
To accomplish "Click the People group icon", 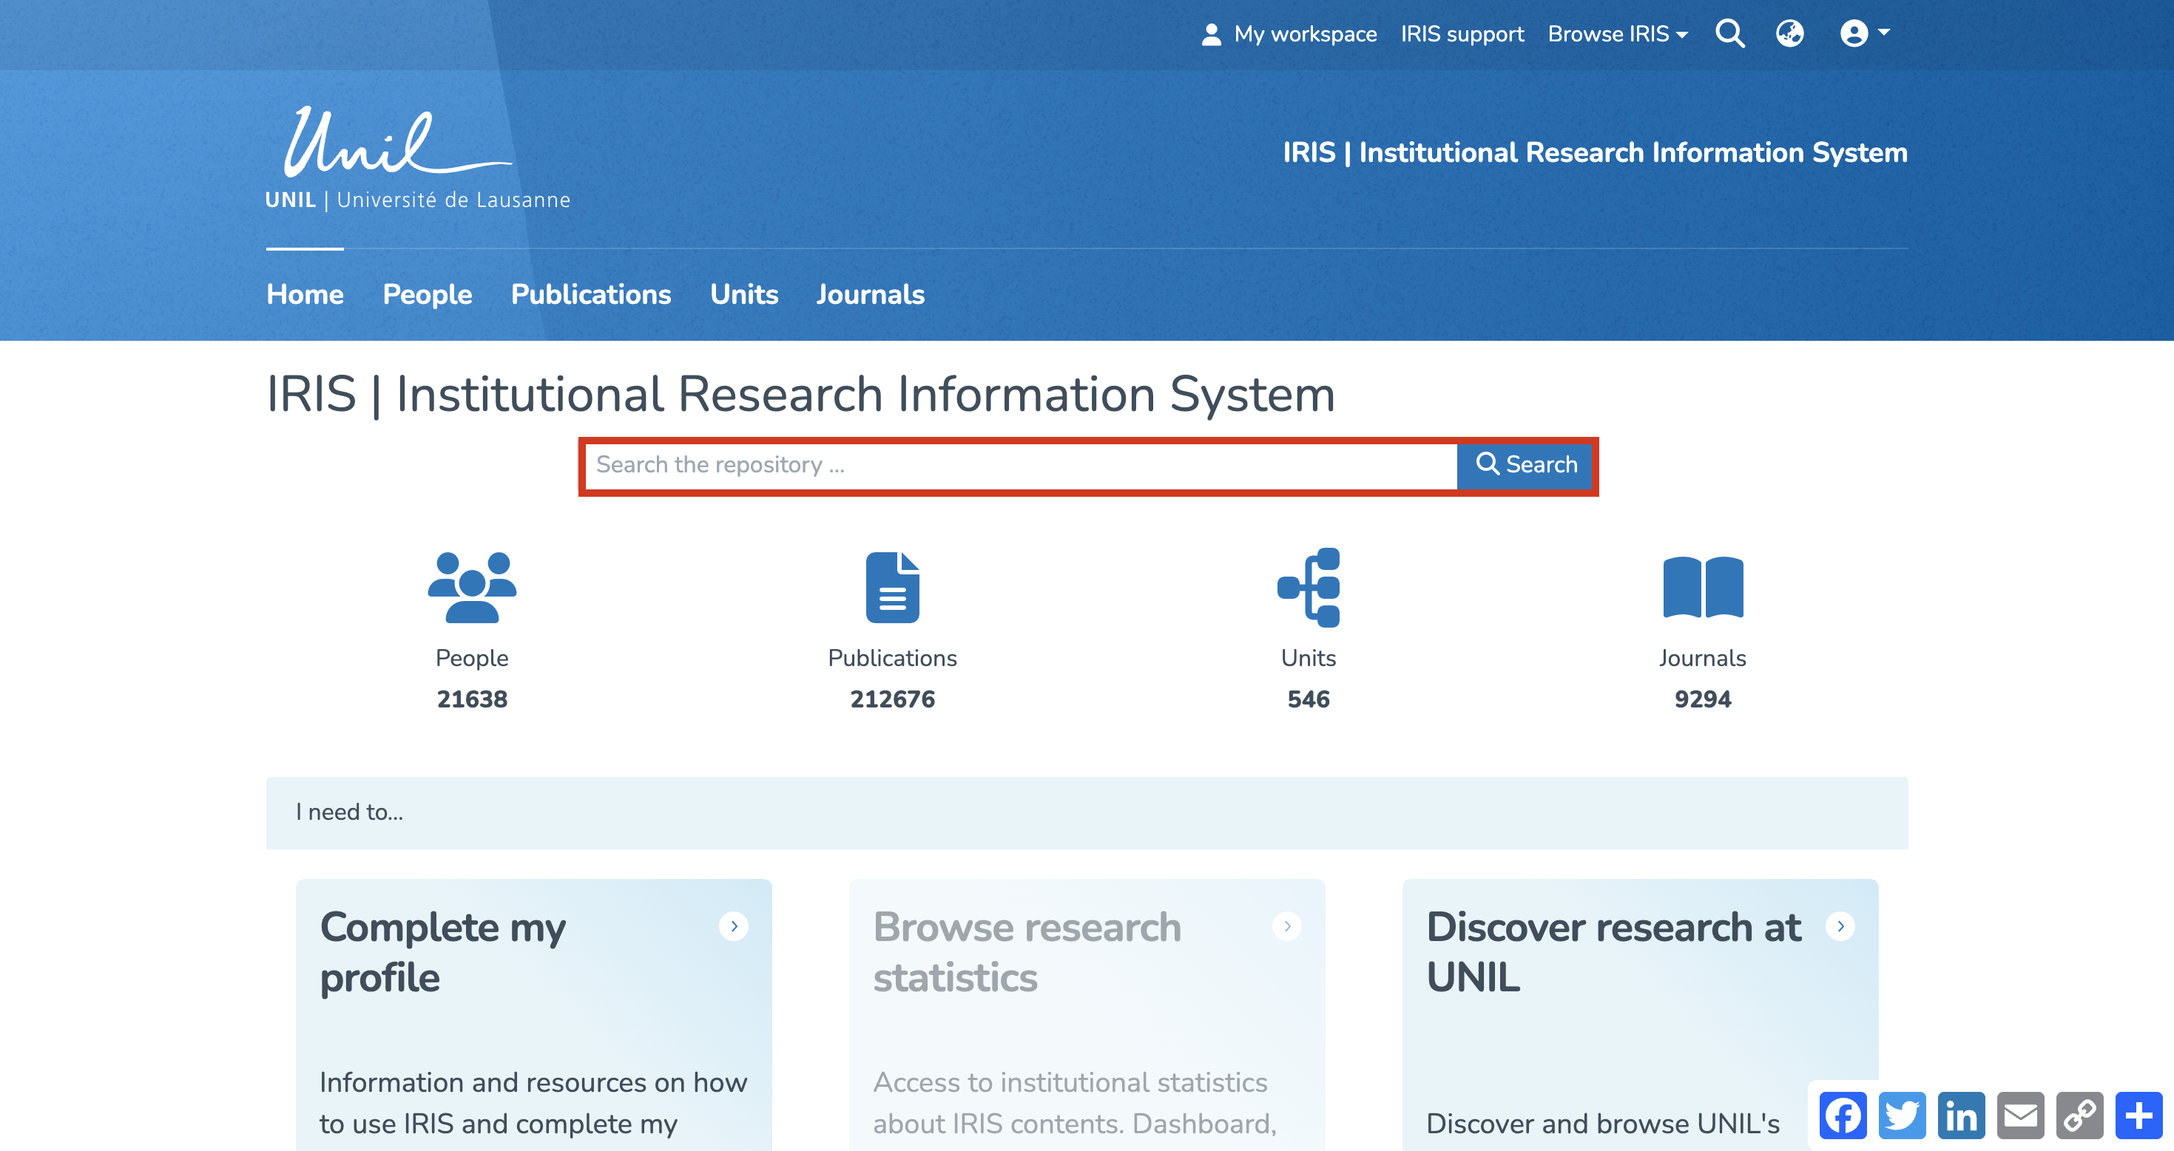I will (472, 588).
